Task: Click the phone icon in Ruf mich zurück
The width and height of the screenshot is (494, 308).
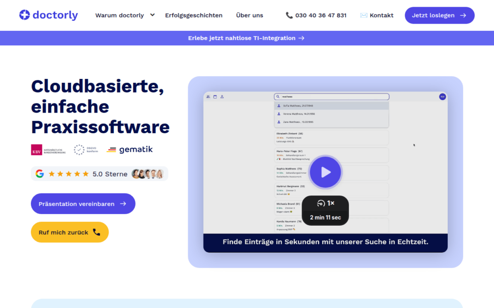Action: point(96,232)
